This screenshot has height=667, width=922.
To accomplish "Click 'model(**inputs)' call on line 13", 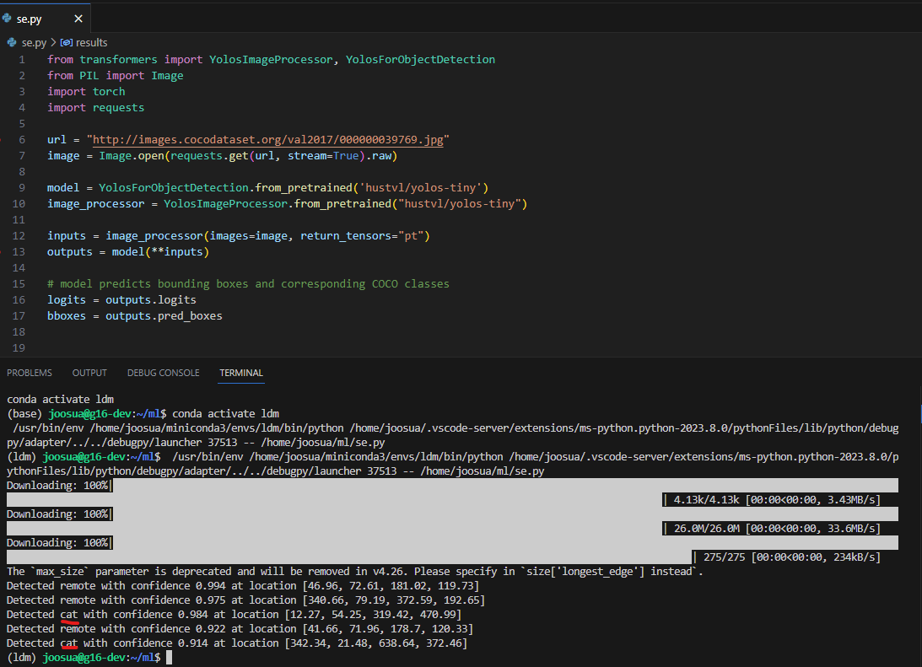I will [x=160, y=251].
